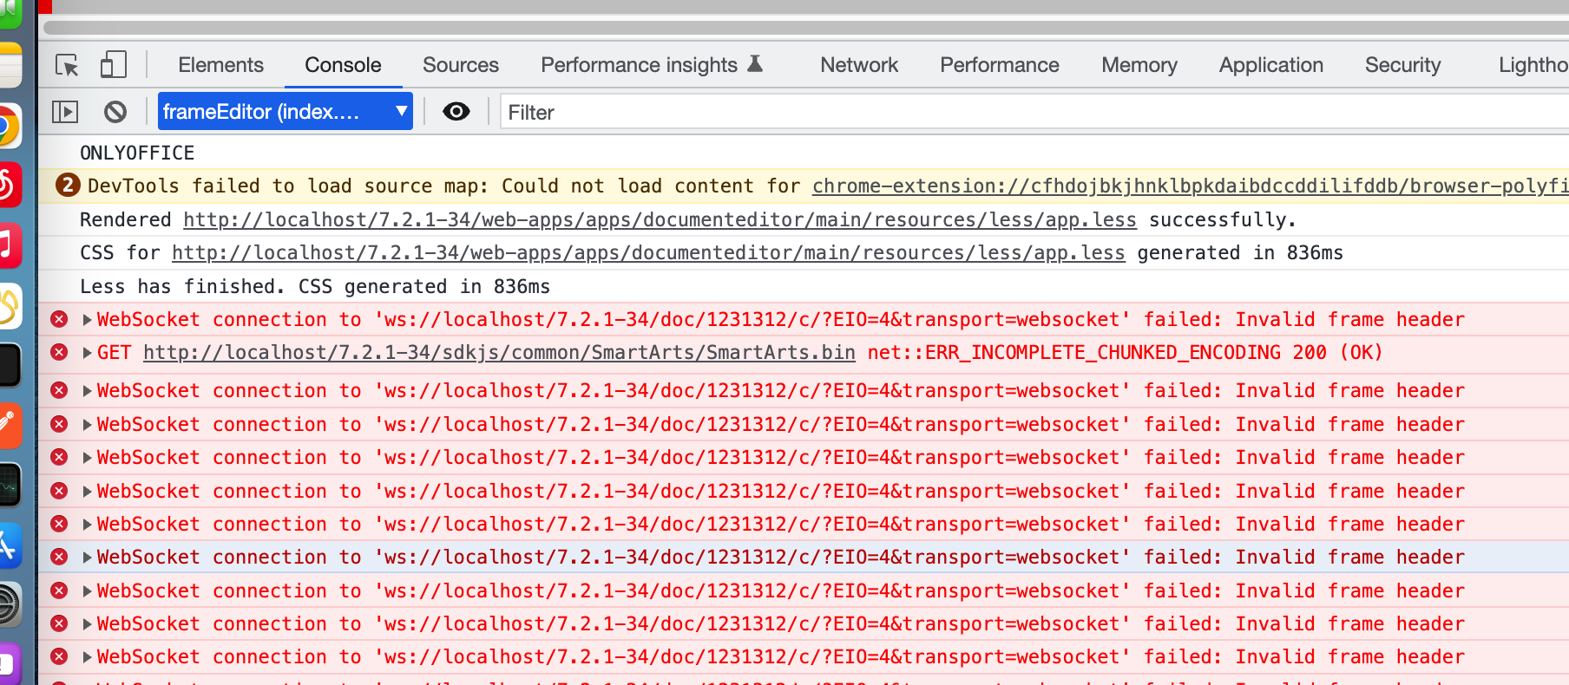1569x685 pixels.
Task: Expand the first WebSocket connection error
Action: click(x=87, y=320)
